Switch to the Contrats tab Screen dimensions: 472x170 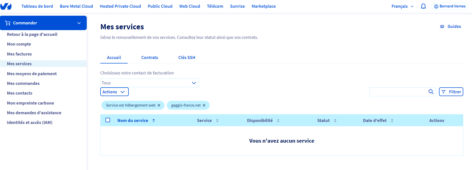(x=149, y=57)
